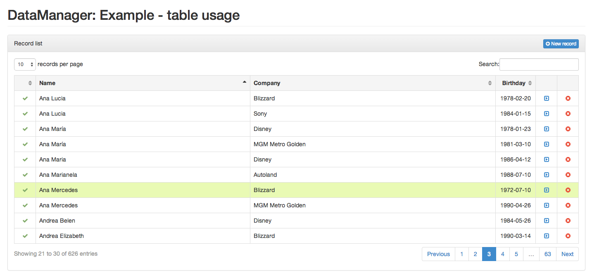Delete the Ana Lucia Blizzard record
Screen dimensions: 592x278
tap(568, 98)
